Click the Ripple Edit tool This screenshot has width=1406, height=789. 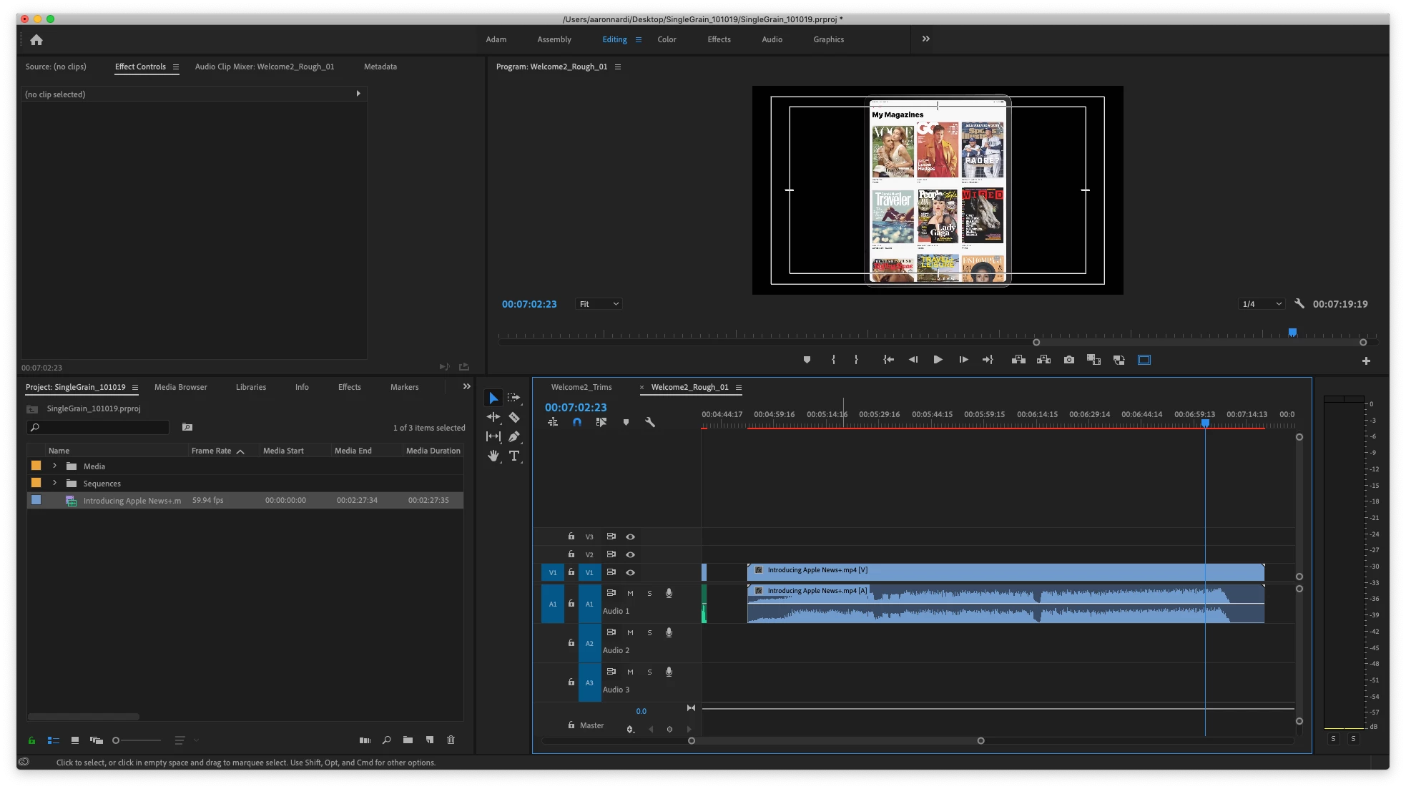[493, 417]
